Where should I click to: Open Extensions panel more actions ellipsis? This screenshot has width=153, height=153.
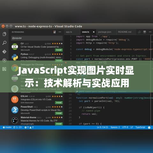(60, 32)
